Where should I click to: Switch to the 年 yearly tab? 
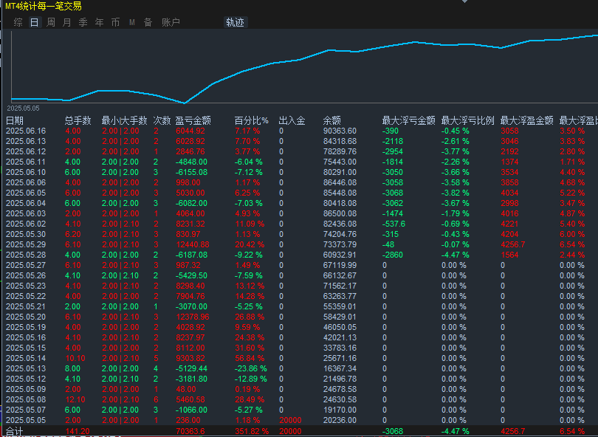[x=99, y=22]
